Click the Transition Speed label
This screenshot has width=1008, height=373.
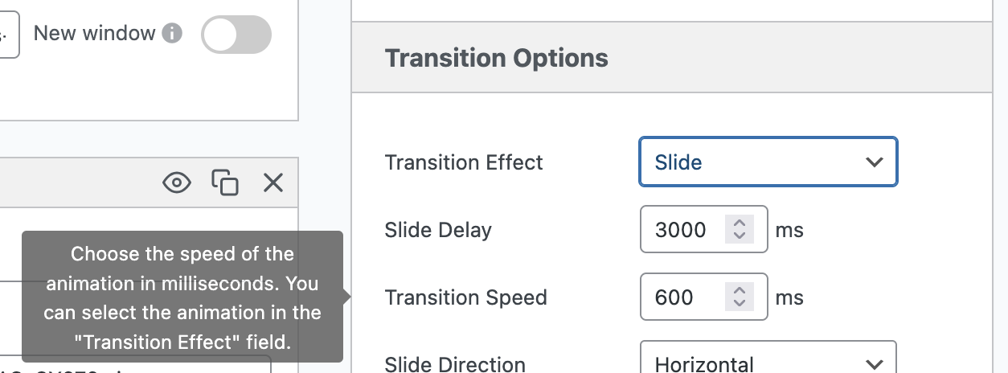coord(465,298)
